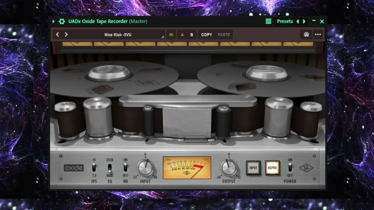Screen dimensions: 374x210
Task: Open the preset grid browser icon
Action: [x=269, y=21]
